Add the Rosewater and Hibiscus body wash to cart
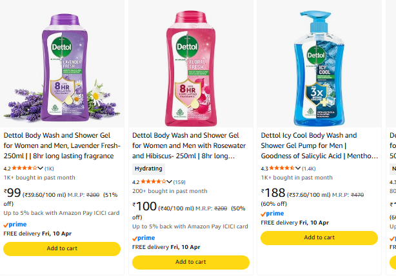 190,262
